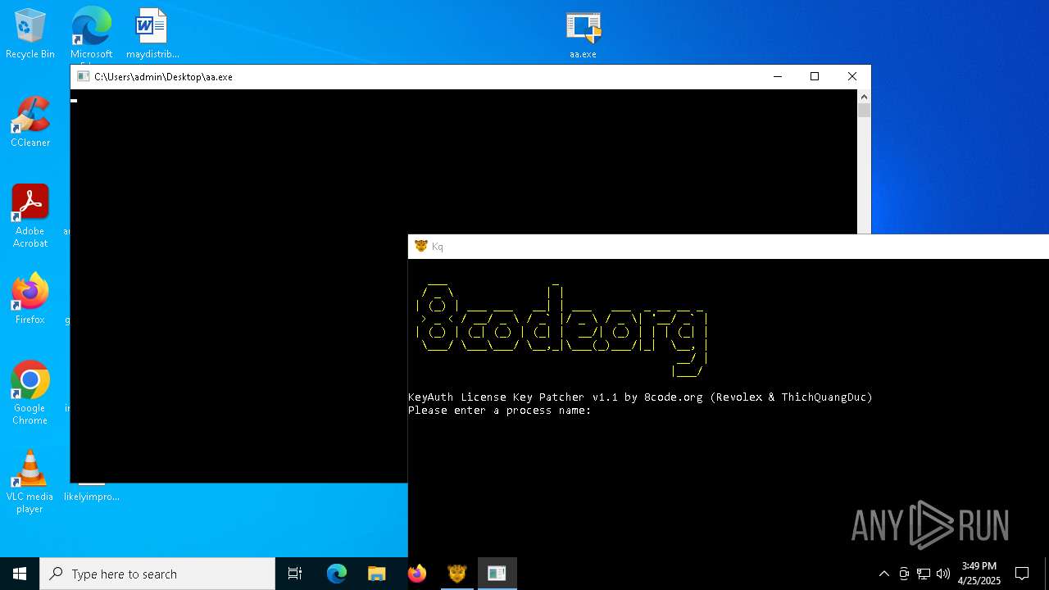This screenshot has height=590, width=1049.
Task: Open the maydistrib Word document icon
Action: 152,33
